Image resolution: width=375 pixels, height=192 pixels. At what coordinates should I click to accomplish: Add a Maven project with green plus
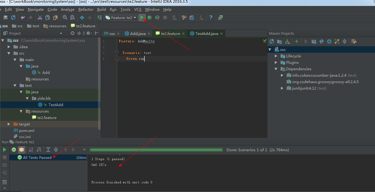(297, 41)
